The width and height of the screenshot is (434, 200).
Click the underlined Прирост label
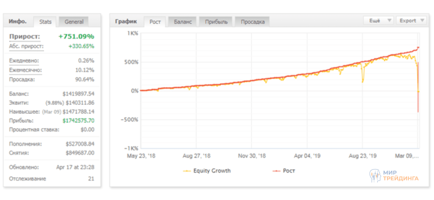(24, 36)
